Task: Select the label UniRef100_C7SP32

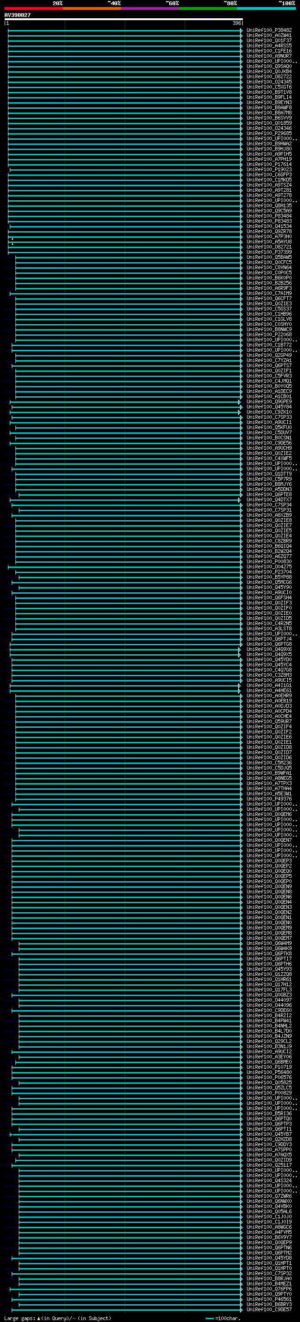Action: coord(269,1273)
